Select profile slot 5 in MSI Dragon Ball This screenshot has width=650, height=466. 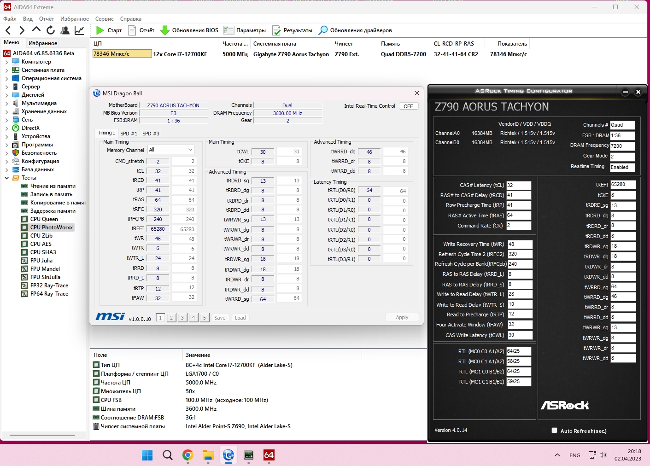click(205, 318)
